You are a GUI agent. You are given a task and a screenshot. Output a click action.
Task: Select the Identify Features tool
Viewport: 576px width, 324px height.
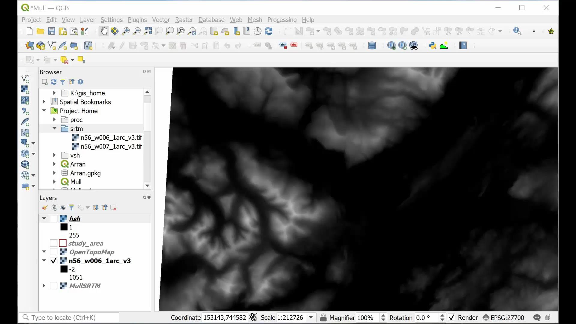517,31
